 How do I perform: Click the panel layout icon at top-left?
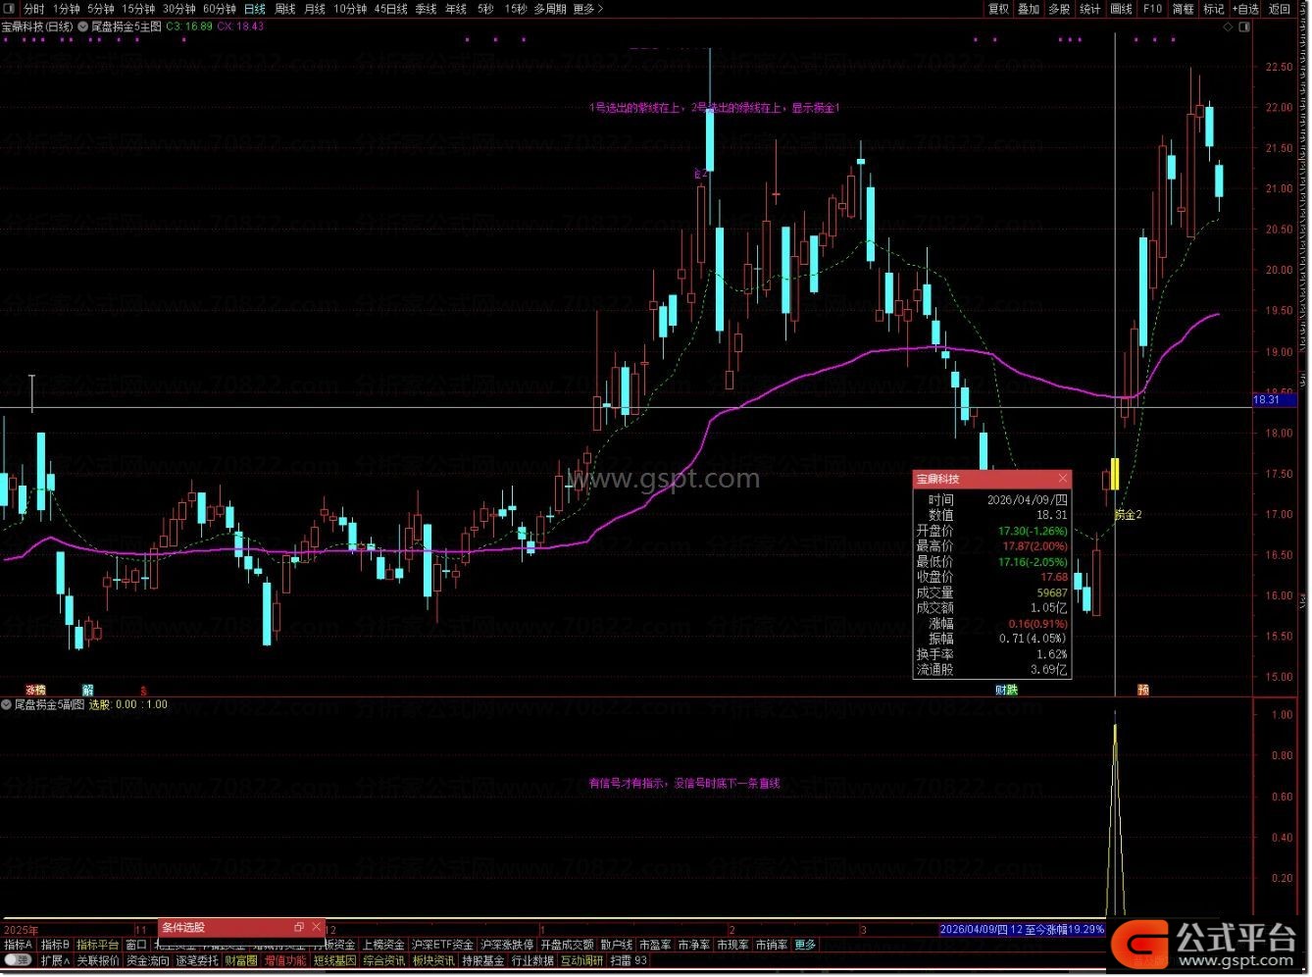point(10,9)
